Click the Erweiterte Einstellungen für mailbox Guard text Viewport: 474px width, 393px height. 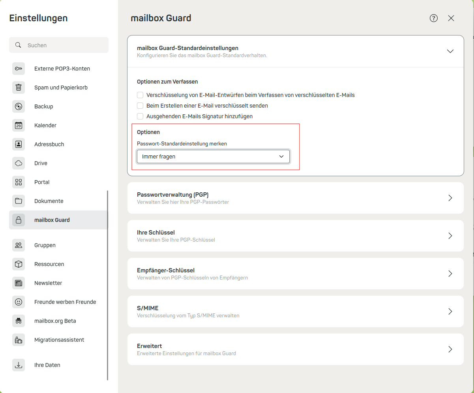click(187, 353)
